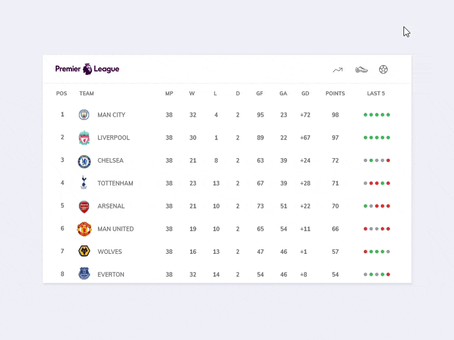Click the soccer ball icon
This screenshot has width=454, height=340.
385,69
